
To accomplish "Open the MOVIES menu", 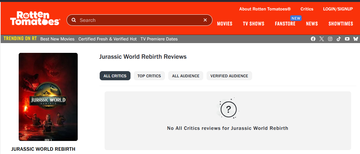I will [225, 24].
